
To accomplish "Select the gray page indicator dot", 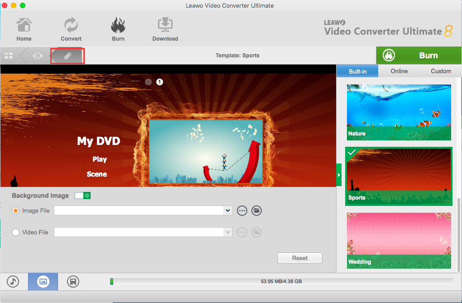I will pos(148,82).
